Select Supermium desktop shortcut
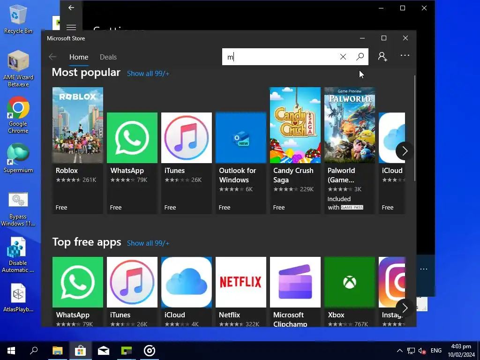Image resolution: width=480 pixels, height=360 pixels. (x=18, y=158)
